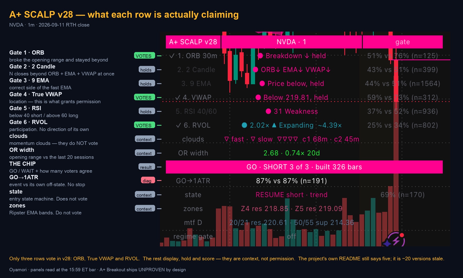
Task: Select the "RESUME short · trend" text
Action: coord(291,195)
